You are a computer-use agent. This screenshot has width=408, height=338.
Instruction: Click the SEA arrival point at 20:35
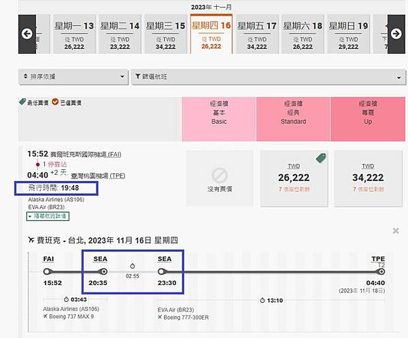[x=103, y=271]
